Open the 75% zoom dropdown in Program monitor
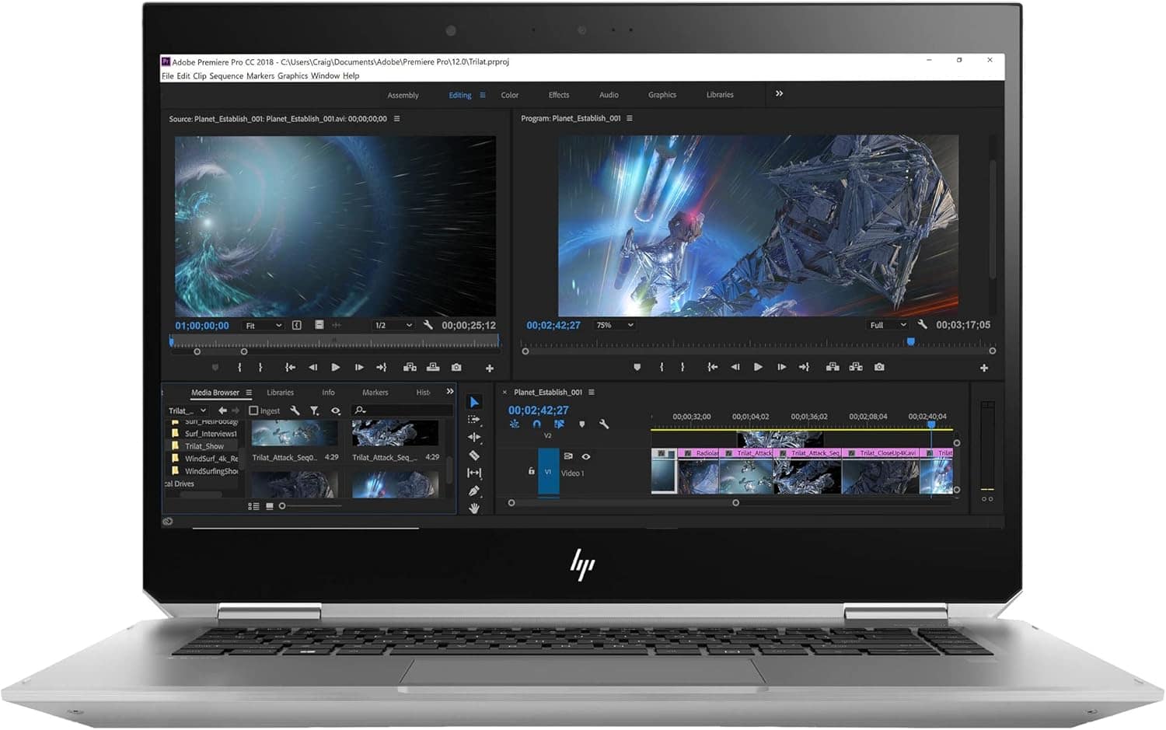This screenshot has height=730, width=1166. click(613, 325)
